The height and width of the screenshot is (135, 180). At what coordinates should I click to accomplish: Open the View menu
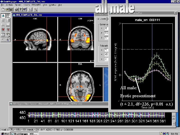[45, 5]
